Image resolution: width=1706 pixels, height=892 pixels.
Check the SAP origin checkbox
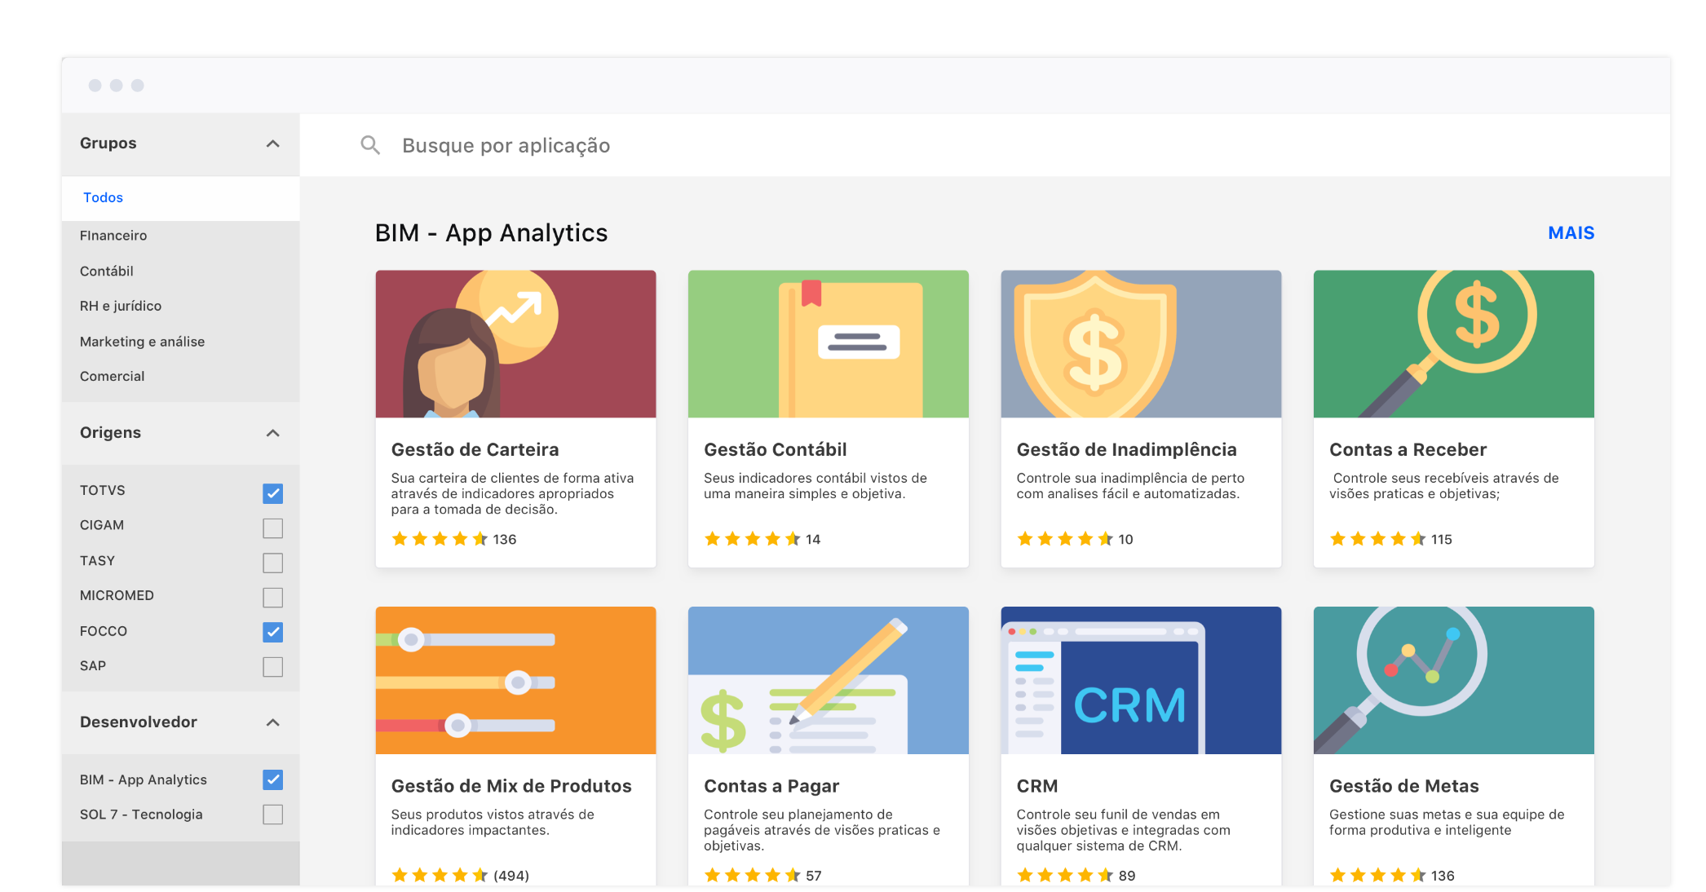[273, 667]
